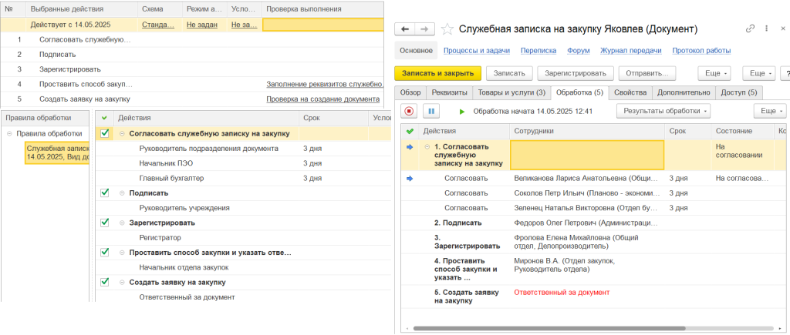The width and height of the screenshot is (790, 335).
Task: Stop processing with the red stop icon
Action: click(x=409, y=111)
